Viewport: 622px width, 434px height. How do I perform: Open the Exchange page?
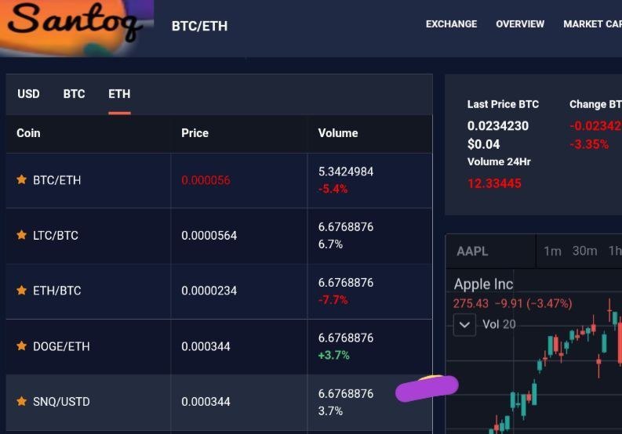[x=451, y=24]
